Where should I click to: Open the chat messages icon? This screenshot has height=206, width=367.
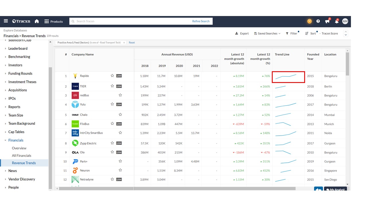click(327, 21)
